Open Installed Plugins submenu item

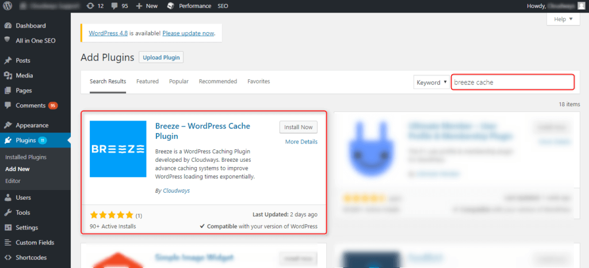click(26, 157)
